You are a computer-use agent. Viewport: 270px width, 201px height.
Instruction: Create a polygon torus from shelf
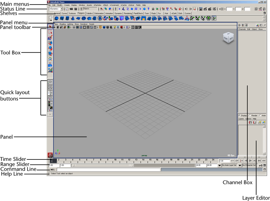coord(84,18)
